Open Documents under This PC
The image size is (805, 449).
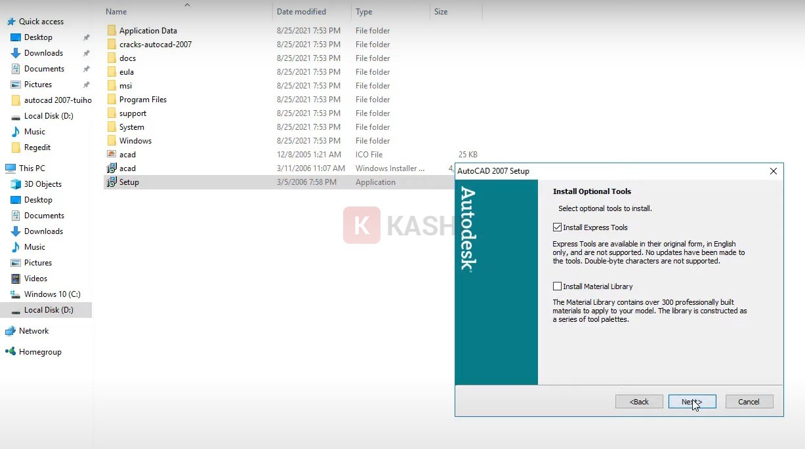point(44,216)
